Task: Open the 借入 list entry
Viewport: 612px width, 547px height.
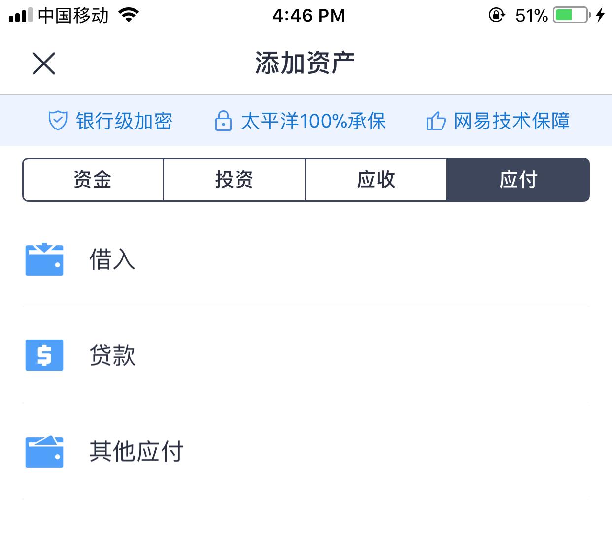Action: pyautogui.click(x=306, y=259)
